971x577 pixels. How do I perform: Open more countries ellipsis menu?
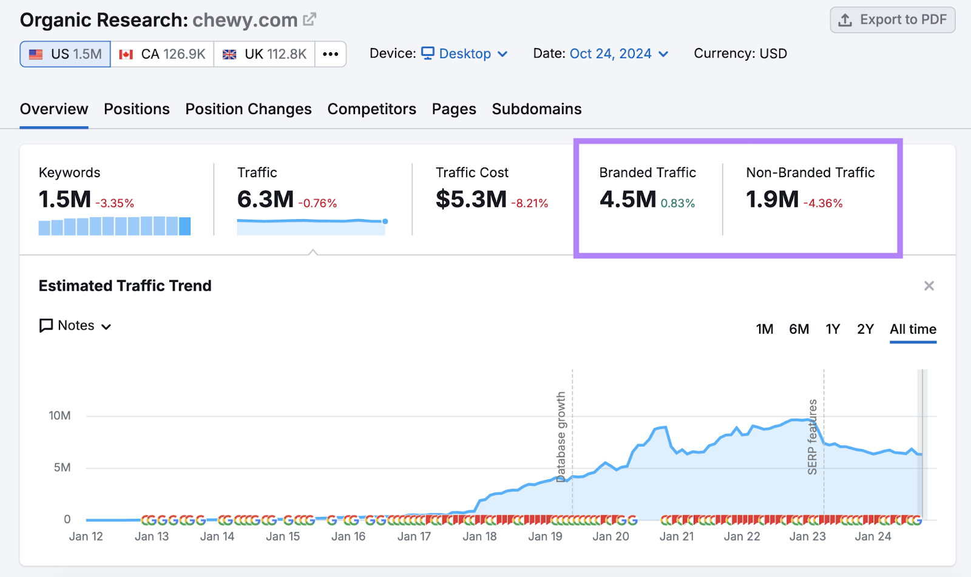click(330, 54)
